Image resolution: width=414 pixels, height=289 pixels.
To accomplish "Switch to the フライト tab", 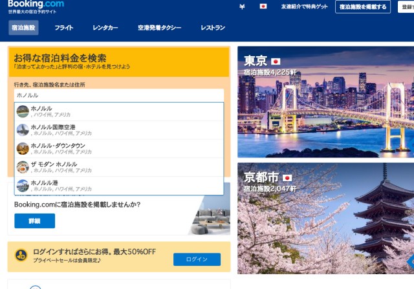I will [64, 28].
